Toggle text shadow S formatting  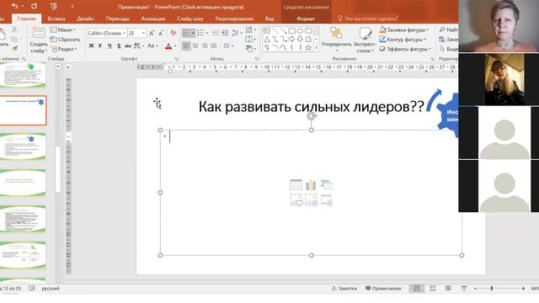pos(119,45)
